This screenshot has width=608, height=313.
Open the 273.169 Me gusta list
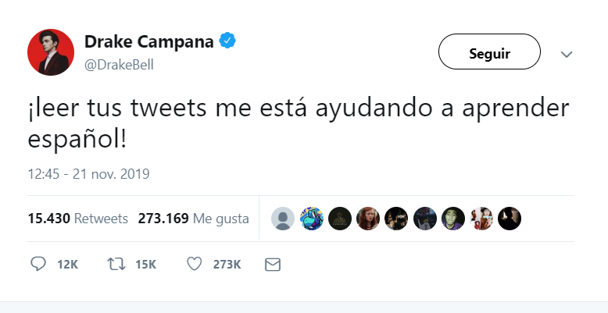point(193,219)
